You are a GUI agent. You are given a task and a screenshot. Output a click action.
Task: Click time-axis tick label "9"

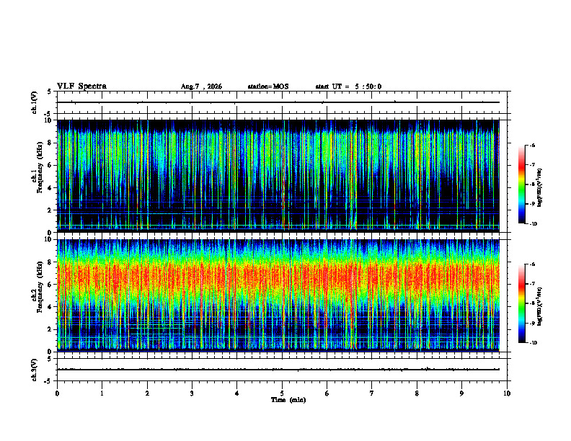(x=461, y=393)
